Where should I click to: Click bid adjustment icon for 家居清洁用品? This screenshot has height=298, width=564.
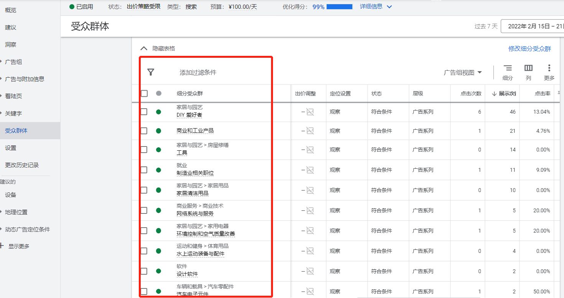point(310,190)
